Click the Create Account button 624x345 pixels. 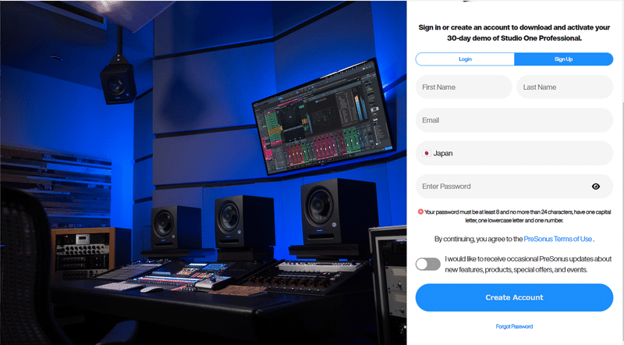(514, 297)
